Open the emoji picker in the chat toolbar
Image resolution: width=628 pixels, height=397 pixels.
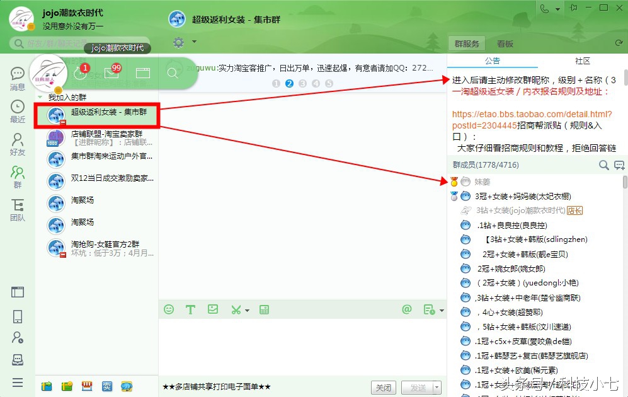(169, 309)
